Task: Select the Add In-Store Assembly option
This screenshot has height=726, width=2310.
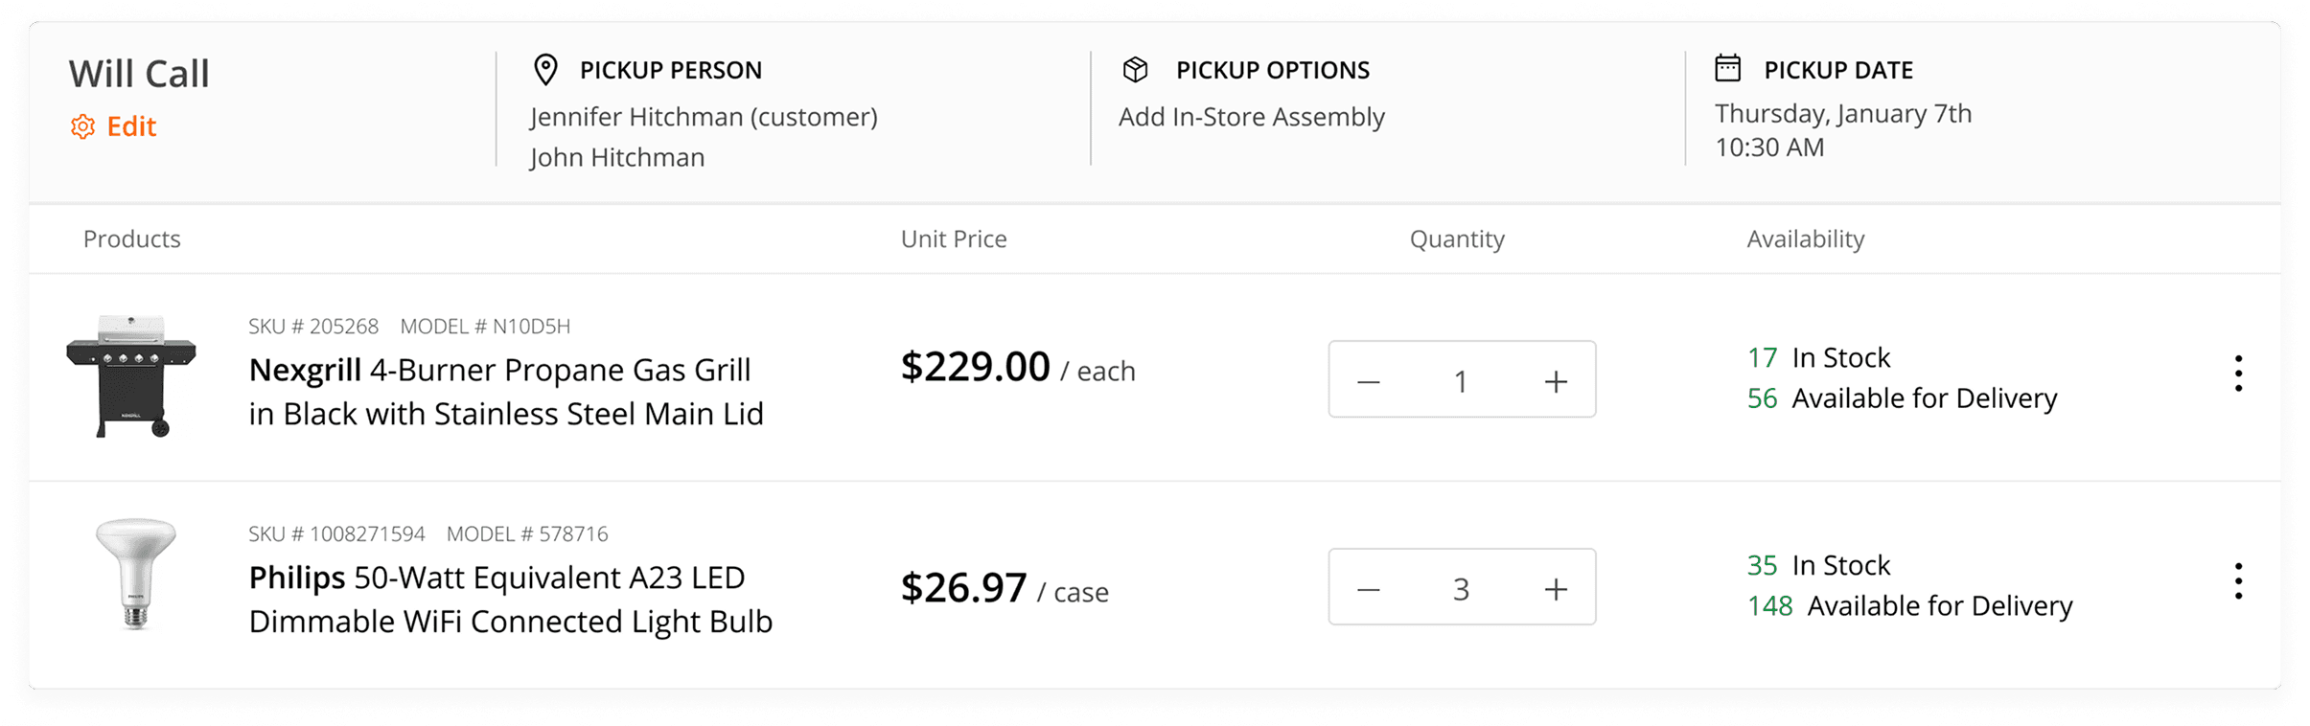Action: 1251,117
